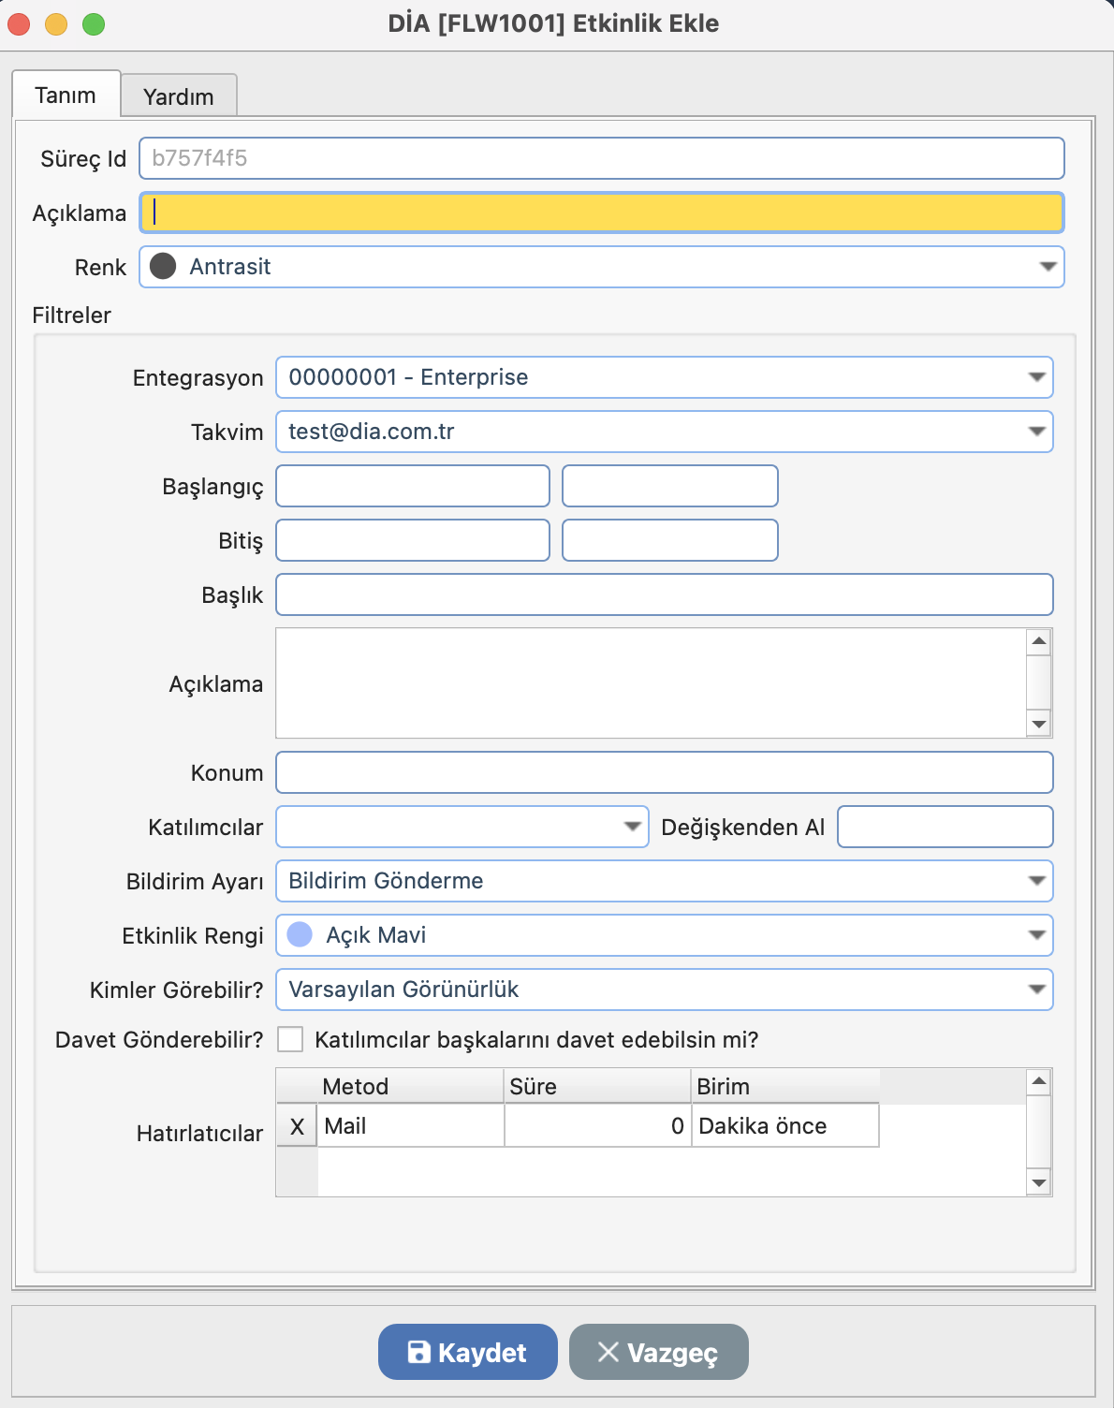Click the scroll down arrow in the Hatırlatıcılar table
The image size is (1114, 1408).
click(x=1038, y=1182)
